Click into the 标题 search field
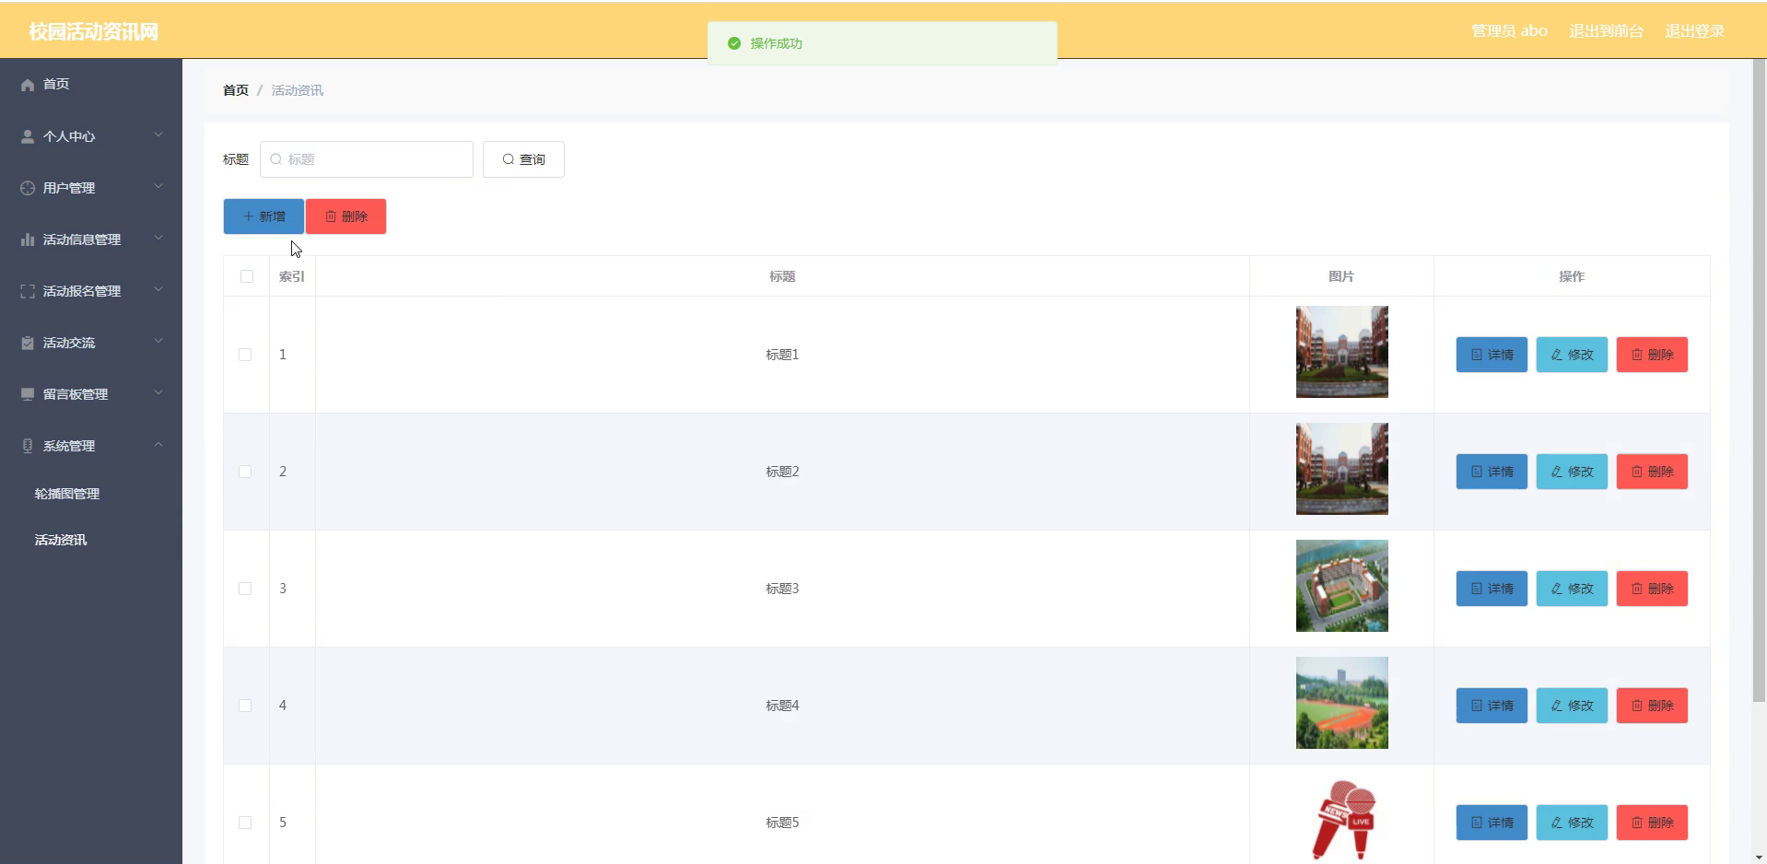The width and height of the screenshot is (1767, 864). (367, 159)
